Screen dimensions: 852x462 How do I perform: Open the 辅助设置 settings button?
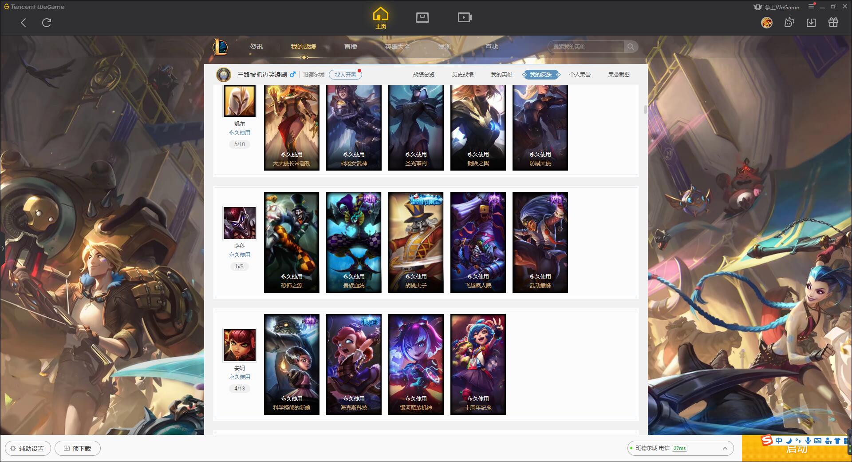coord(28,448)
